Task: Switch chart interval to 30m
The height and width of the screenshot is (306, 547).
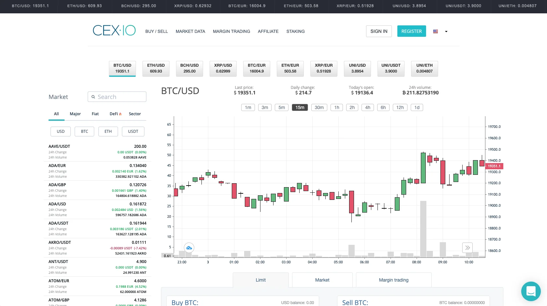Action: [x=319, y=107]
